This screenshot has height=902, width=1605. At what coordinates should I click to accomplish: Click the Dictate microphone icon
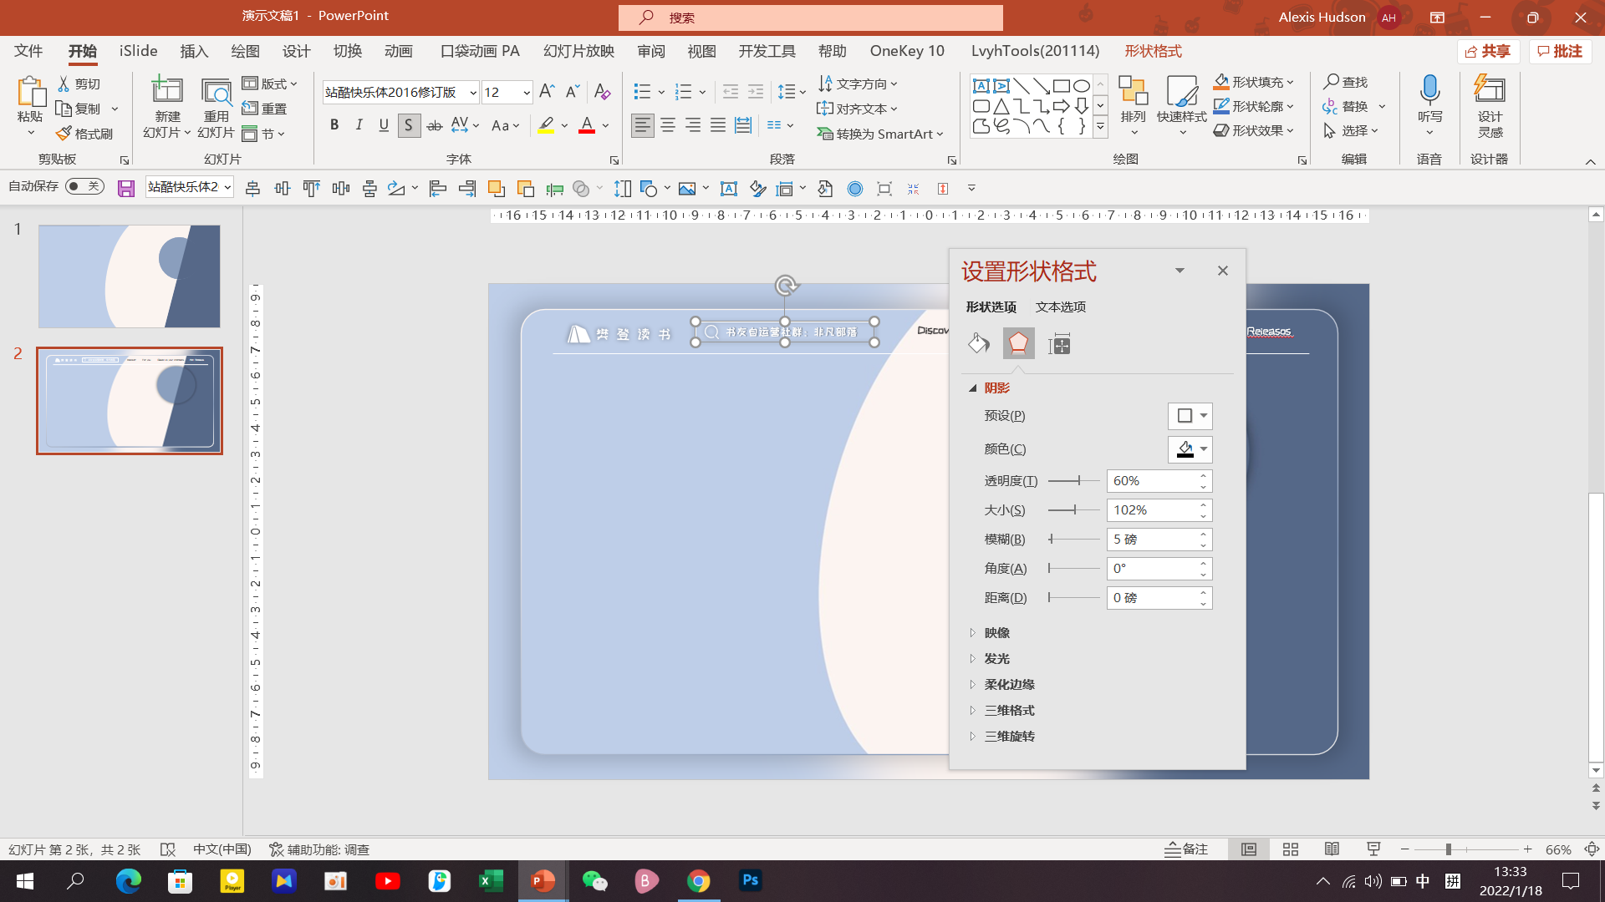[1429, 90]
